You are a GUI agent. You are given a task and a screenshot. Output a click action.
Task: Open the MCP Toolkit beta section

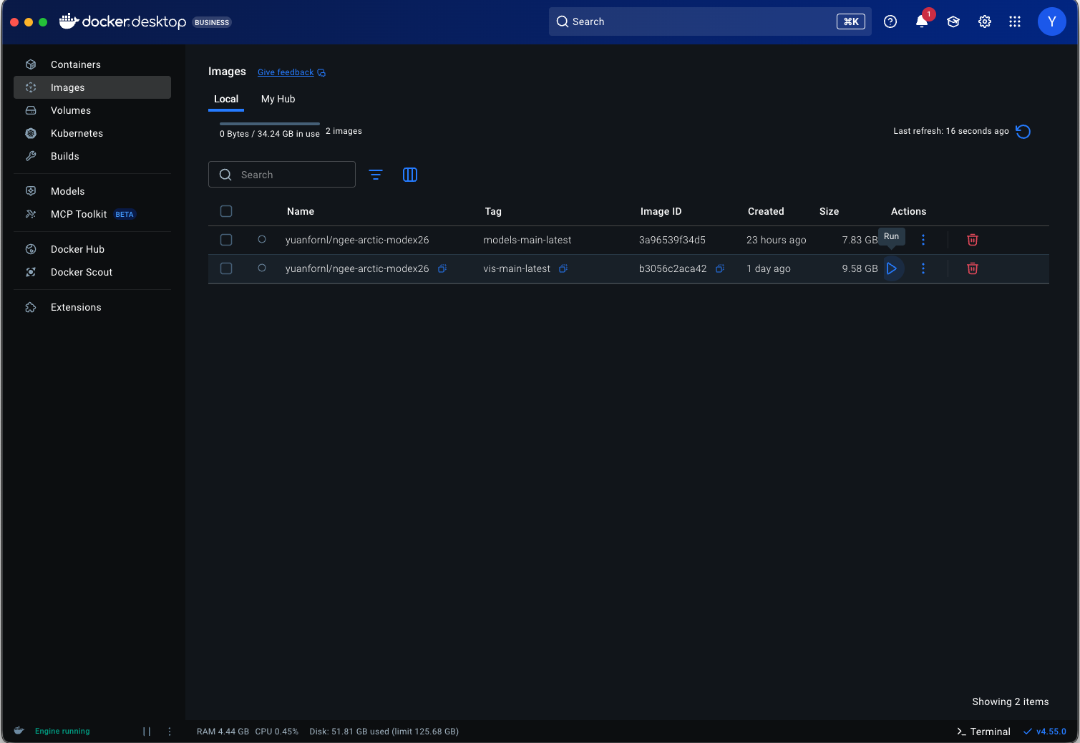point(78,214)
